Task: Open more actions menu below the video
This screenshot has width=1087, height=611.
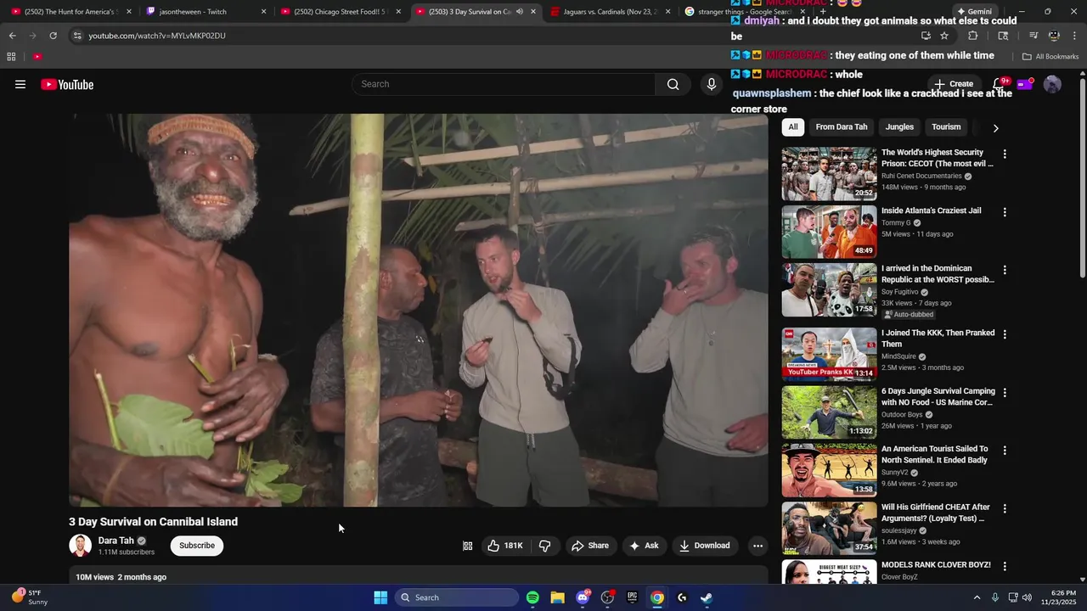Action: click(x=758, y=546)
